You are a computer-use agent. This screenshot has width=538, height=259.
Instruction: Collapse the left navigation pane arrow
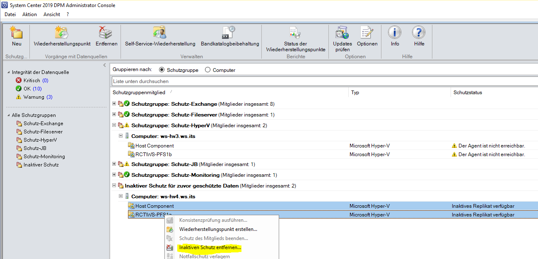tap(105, 65)
